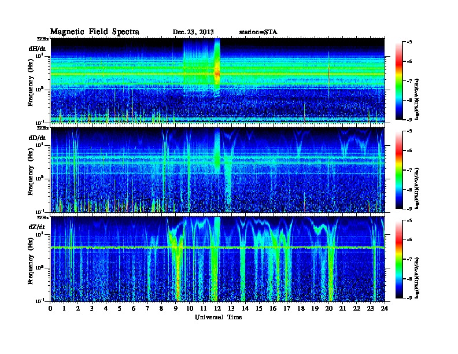Click hour 0 on the Universal Time axis
This screenshot has height=354, width=458.
[50, 308]
